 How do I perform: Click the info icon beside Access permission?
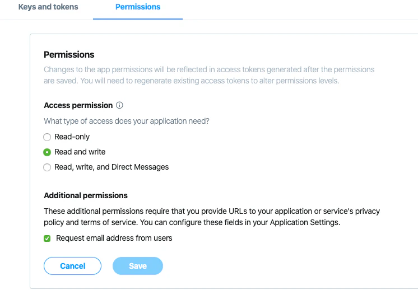click(x=119, y=105)
